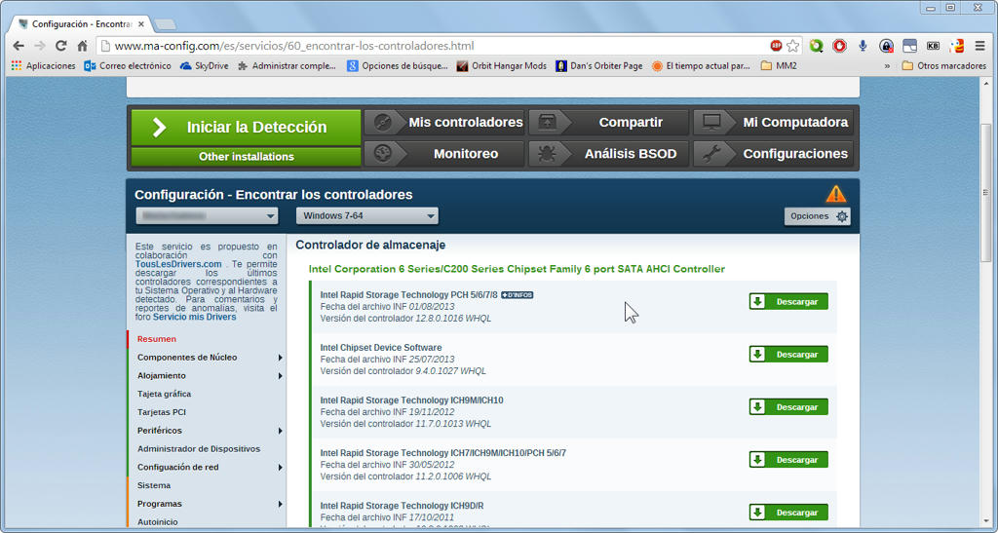Open the TousLesDrivers.com link

(178, 264)
